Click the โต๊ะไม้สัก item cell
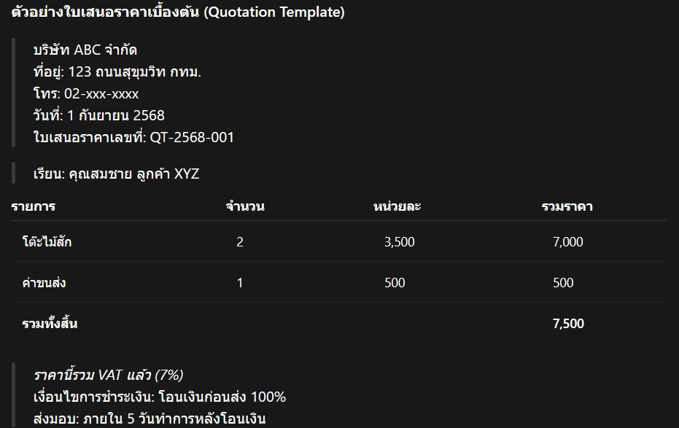Image resolution: width=679 pixels, height=428 pixels. pos(47,241)
